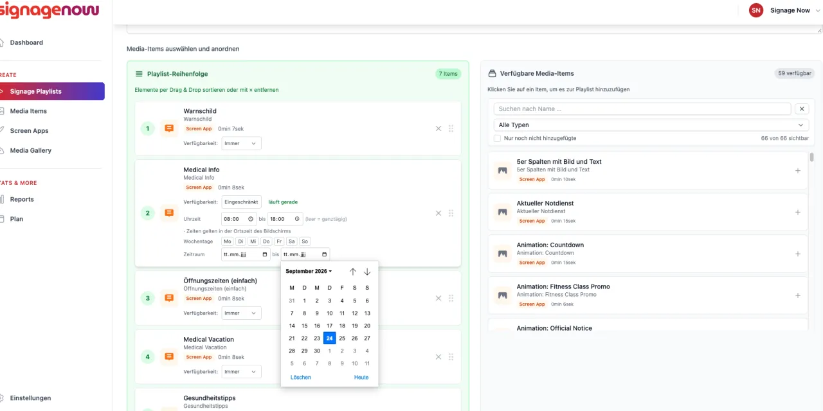The width and height of the screenshot is (823, 411).
Task: Remove Warnschild item with its × icon
Action: pyautogui.click(x=439, y=128)
